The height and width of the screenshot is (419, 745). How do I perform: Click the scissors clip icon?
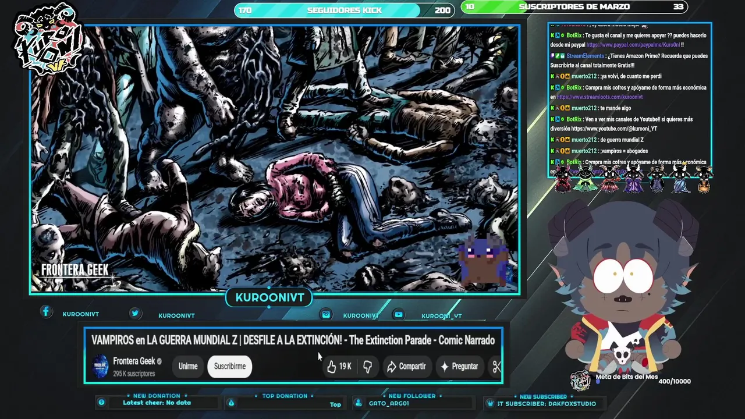click(496, 366)
